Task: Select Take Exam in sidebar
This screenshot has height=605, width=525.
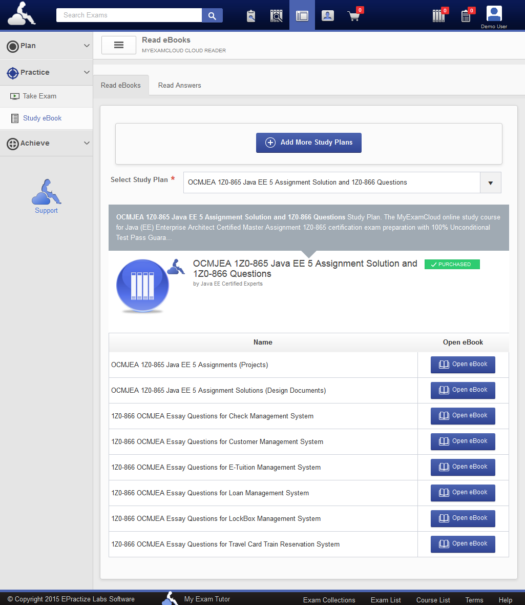Action: (x=39, y=96)
